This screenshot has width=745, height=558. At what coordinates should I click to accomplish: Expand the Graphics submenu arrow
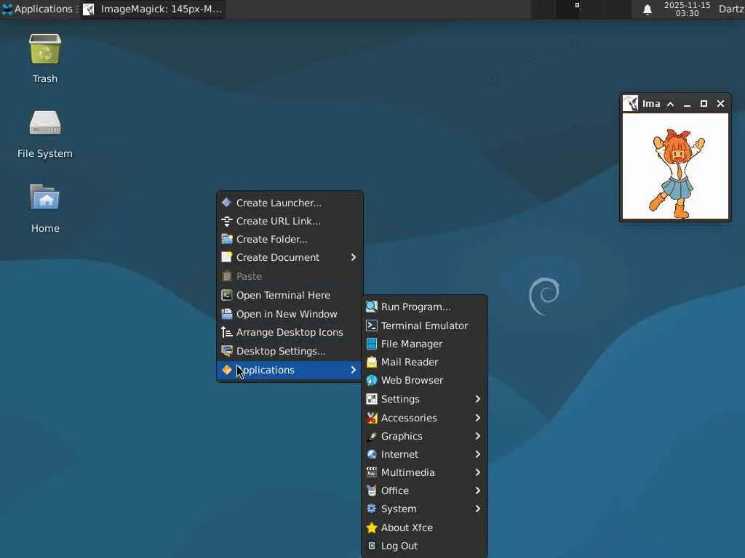pyautogui.click(x=477, y=436)
